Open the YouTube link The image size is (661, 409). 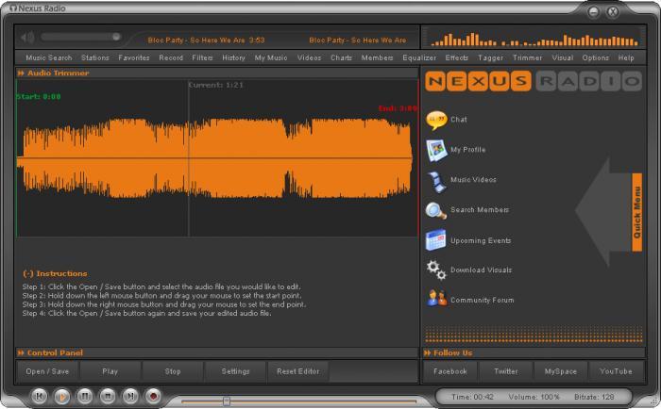tap(616, 371)
